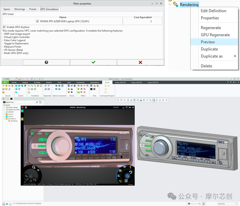Screen dimensions: 240x206
Task: Uncheck the NVIDIA RTX A2000 GPU checkbox
Action: 37,21
